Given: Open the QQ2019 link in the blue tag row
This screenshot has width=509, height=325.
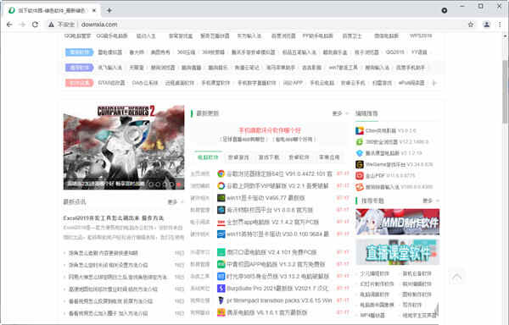Looking at the screenshot, I should [x=395, y=52].
